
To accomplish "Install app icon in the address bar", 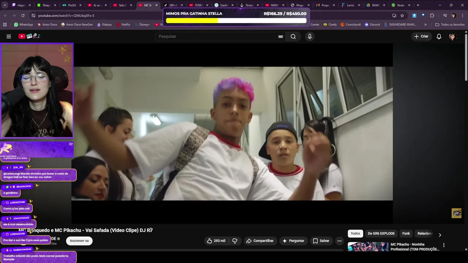I will click(x=394, y=15).
